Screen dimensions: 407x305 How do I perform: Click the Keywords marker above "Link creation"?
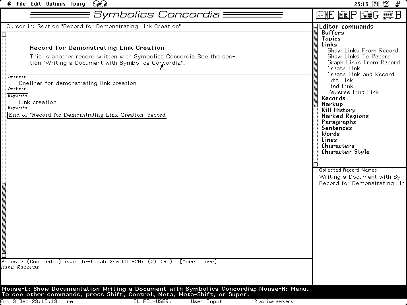coord(17,96)
